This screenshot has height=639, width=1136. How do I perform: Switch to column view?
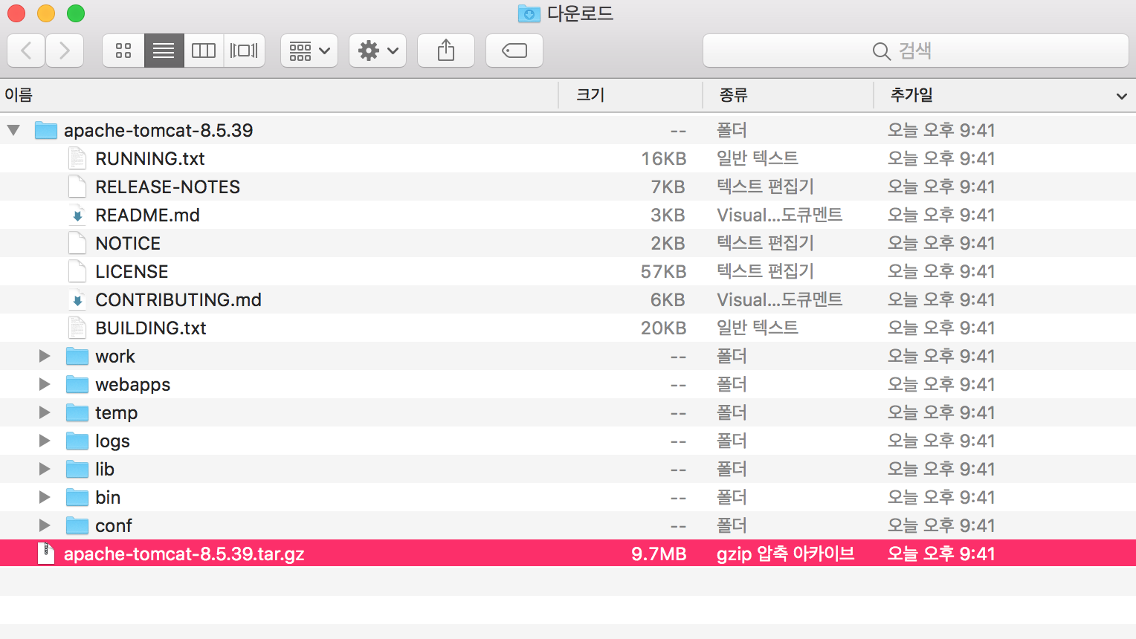tap(204, 51)
